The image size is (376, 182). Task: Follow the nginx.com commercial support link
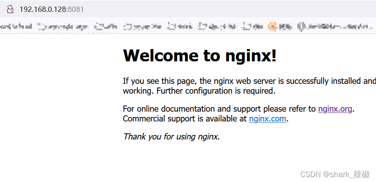click(267, 119)
